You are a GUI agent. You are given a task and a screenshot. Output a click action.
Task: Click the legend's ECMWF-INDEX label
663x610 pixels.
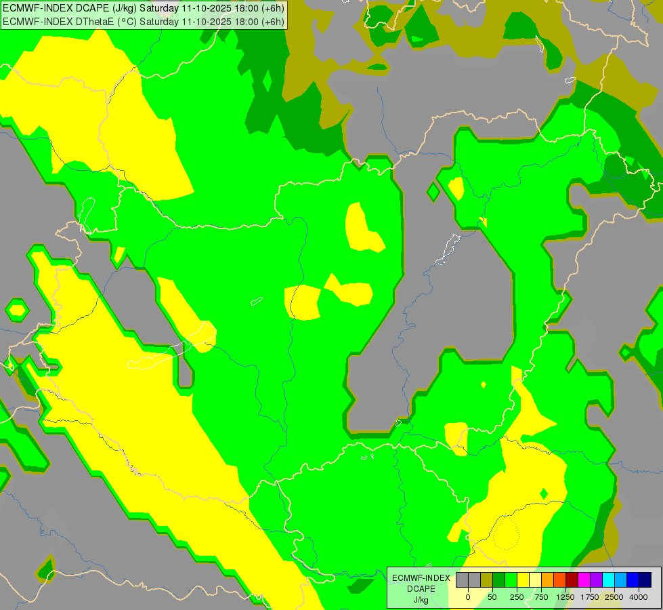pos(421,578)
